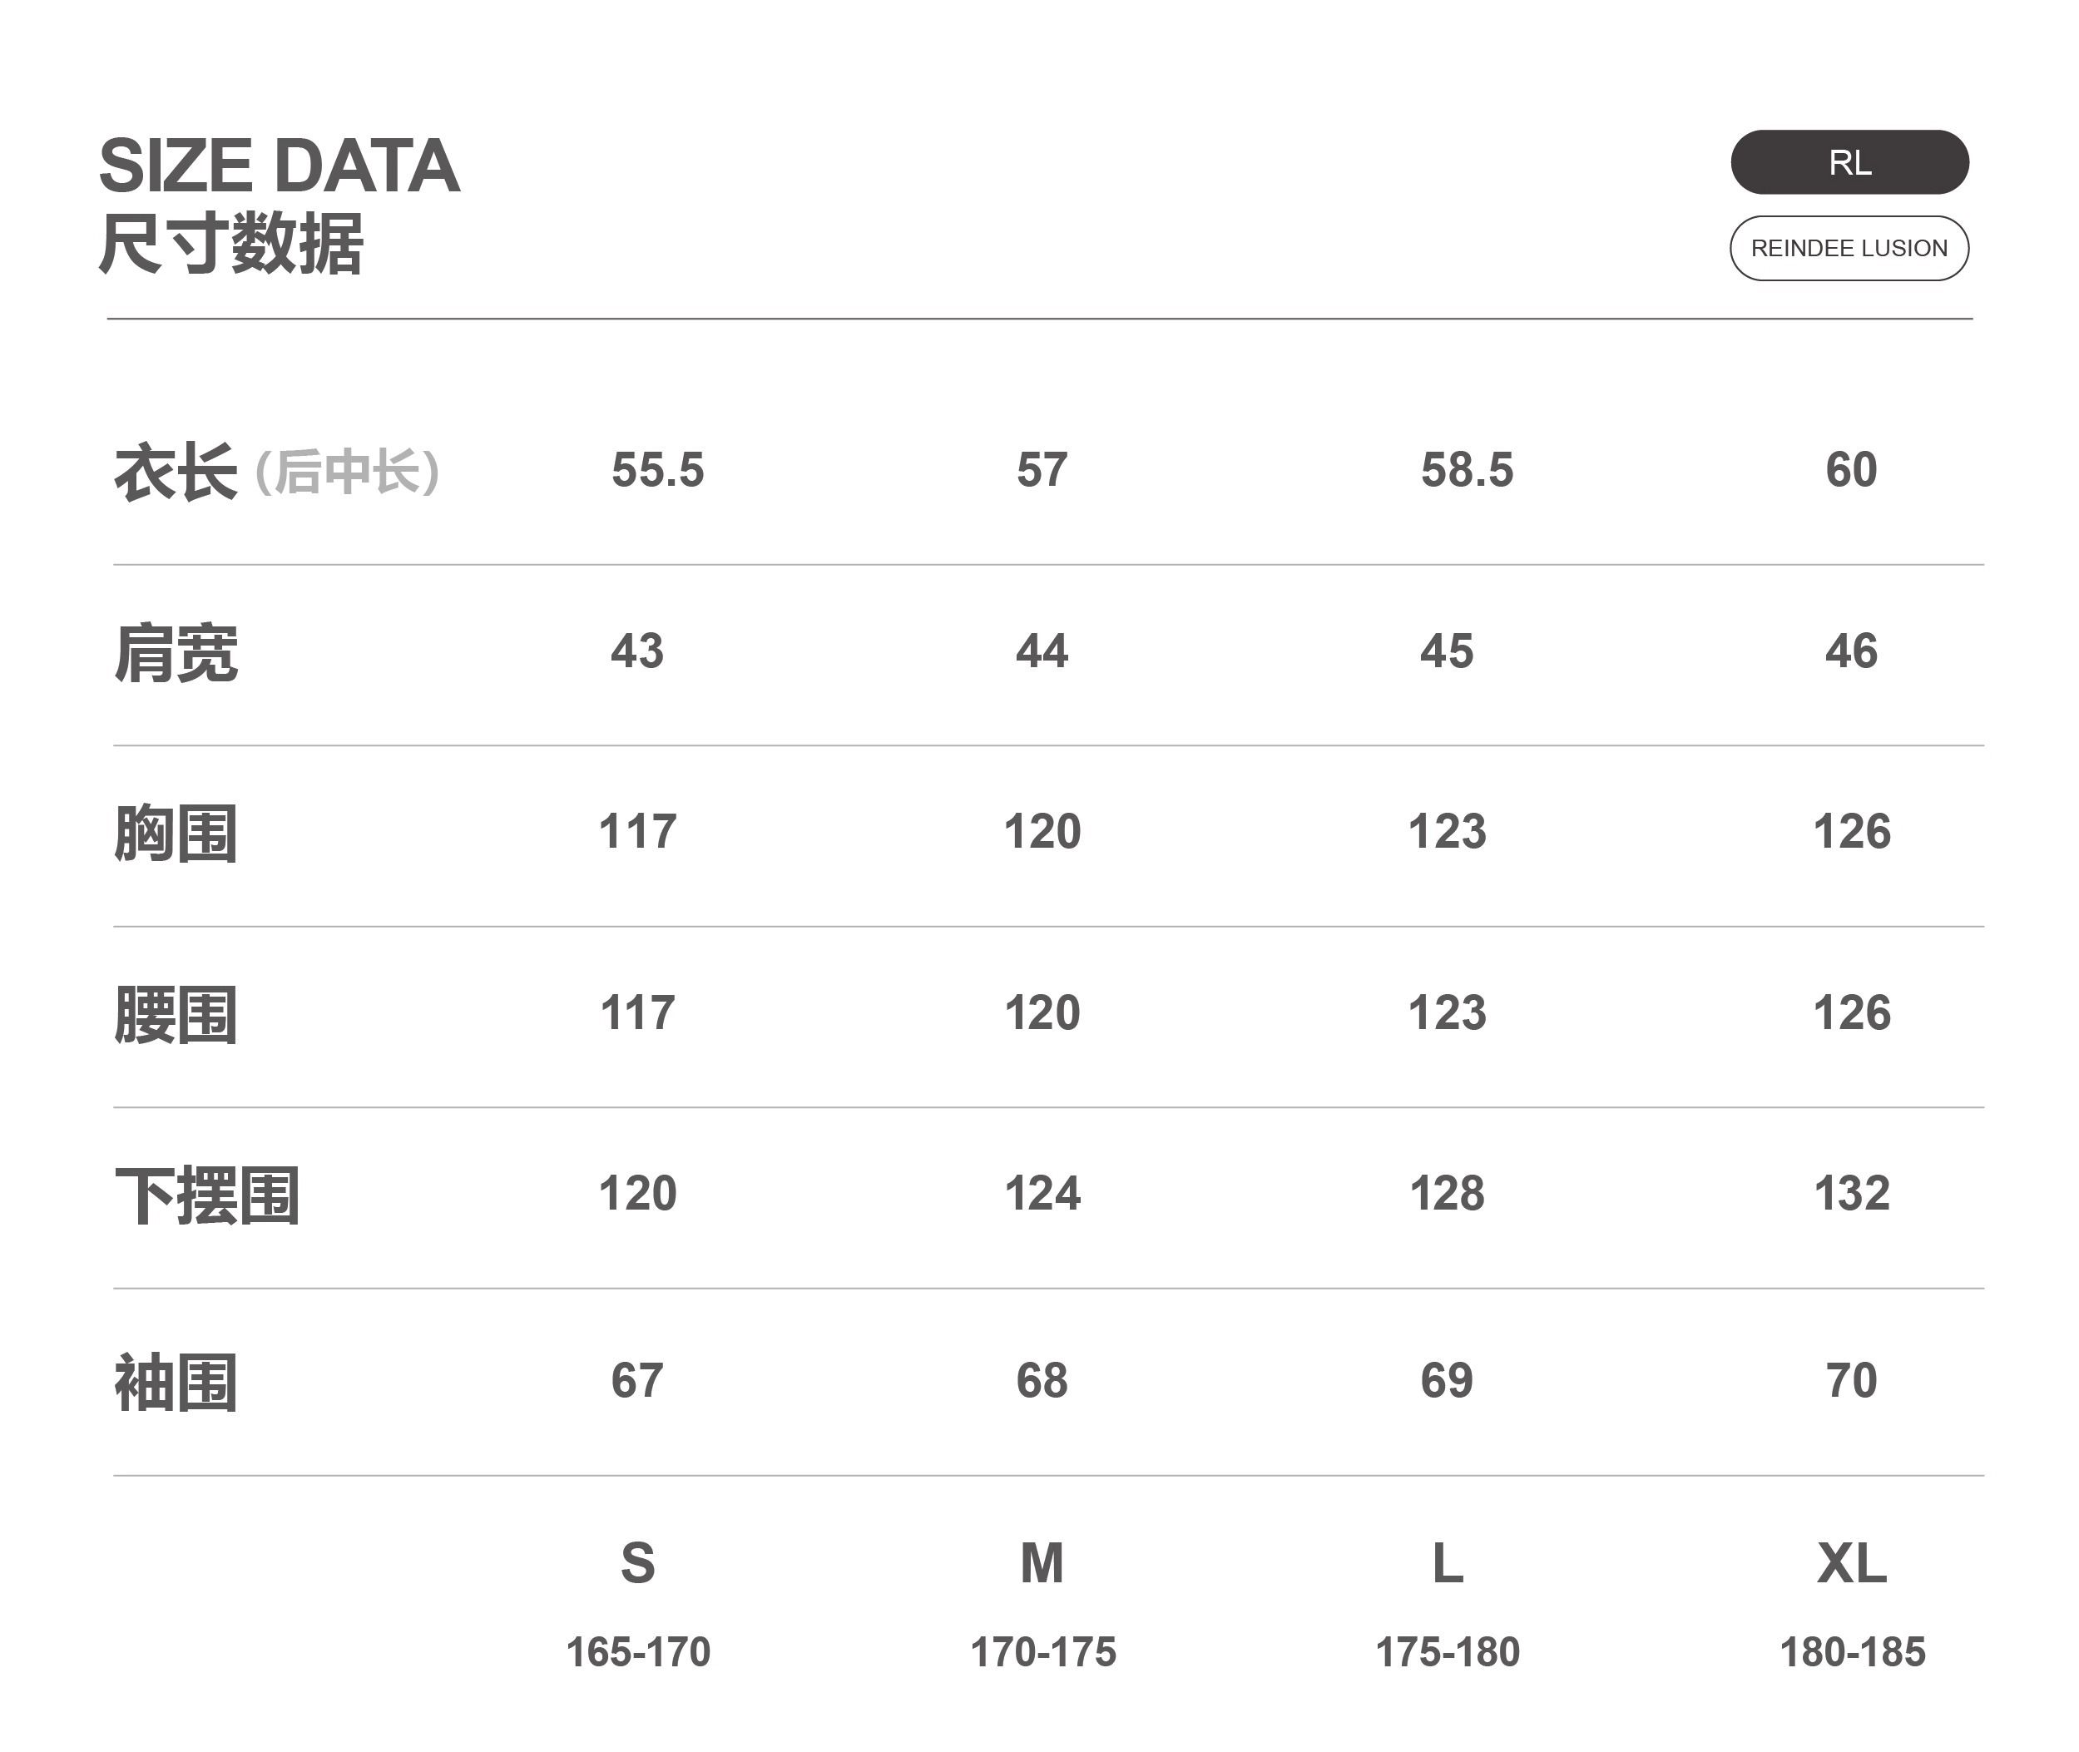Click the 衣长 row label

pyautogui.click(x=176, y=473)
